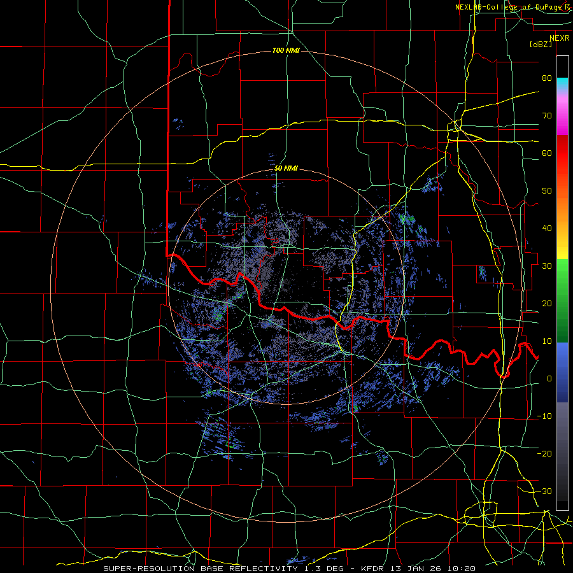Click the 13 JAN 26 10:20 timestamp

pos(432,569)
